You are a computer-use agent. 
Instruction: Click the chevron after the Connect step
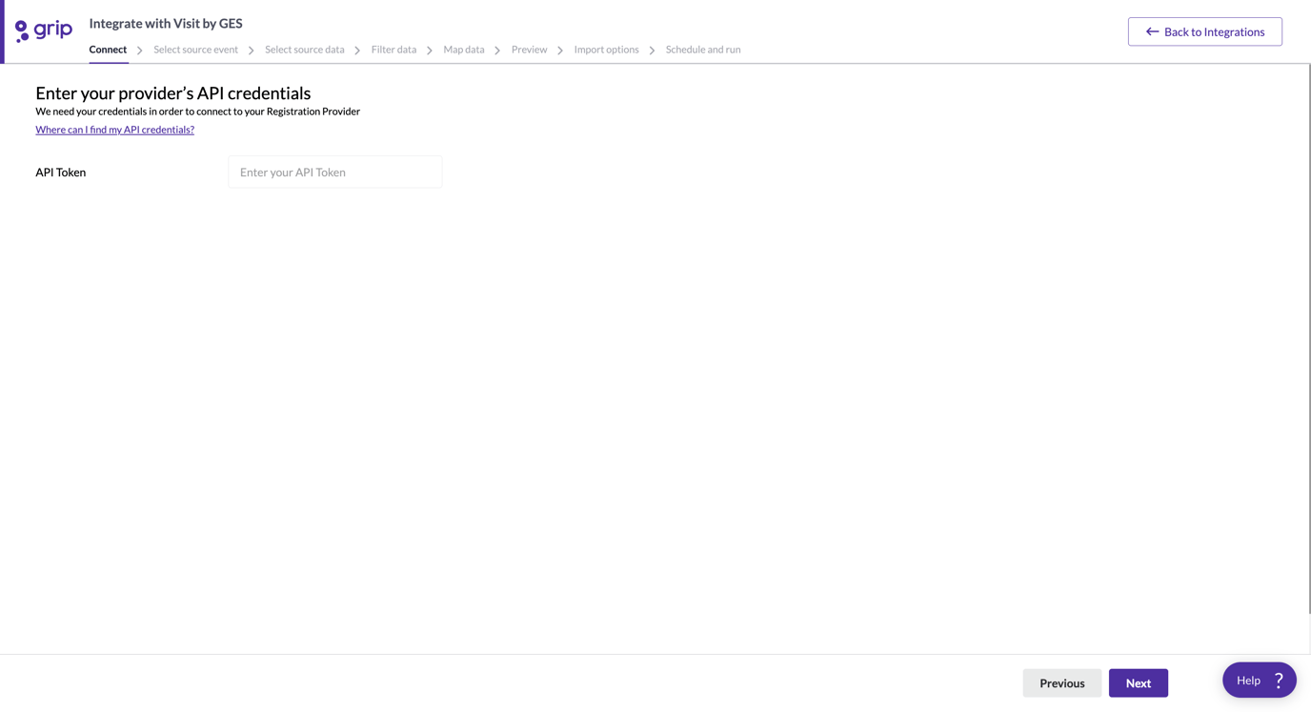[x=139, y=49]
